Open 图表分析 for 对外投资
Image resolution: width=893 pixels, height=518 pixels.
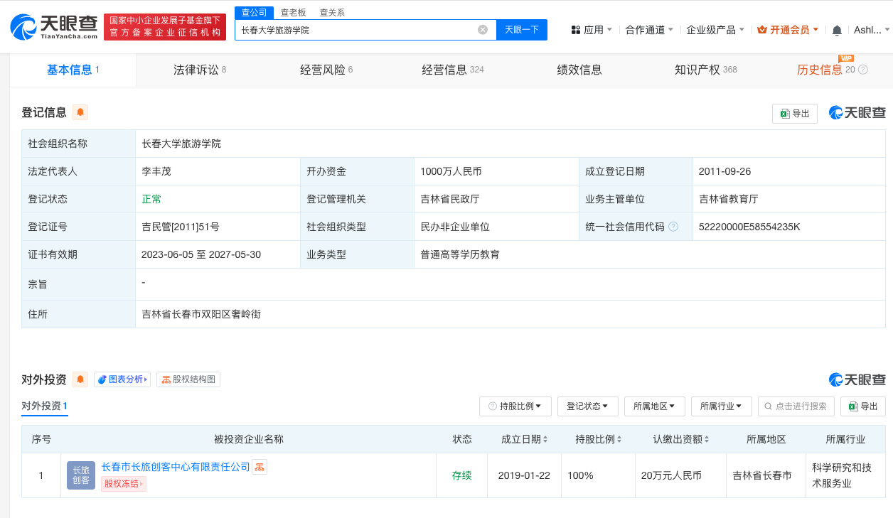click(x=122, y=379)
